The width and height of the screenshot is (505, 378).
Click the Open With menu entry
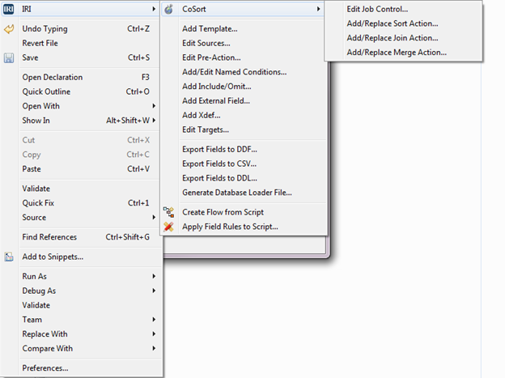pyautogui.click(x=82, y=106)
